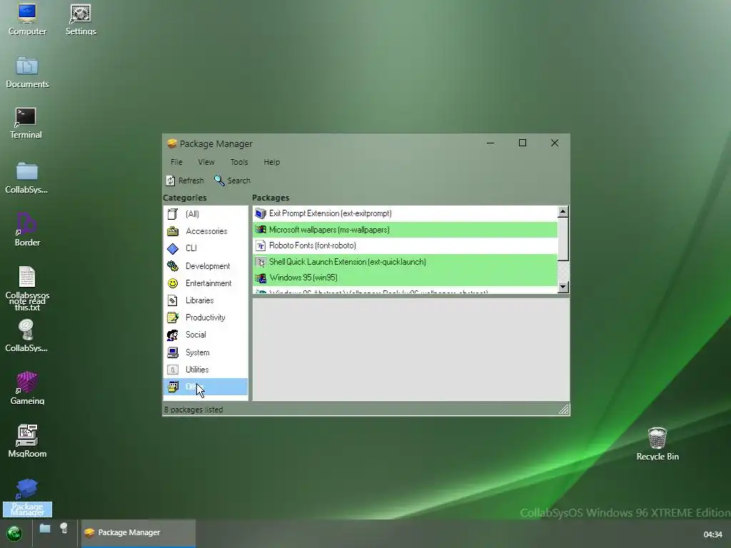
Task: Open the Tools menu
Action: click(238, 162)
